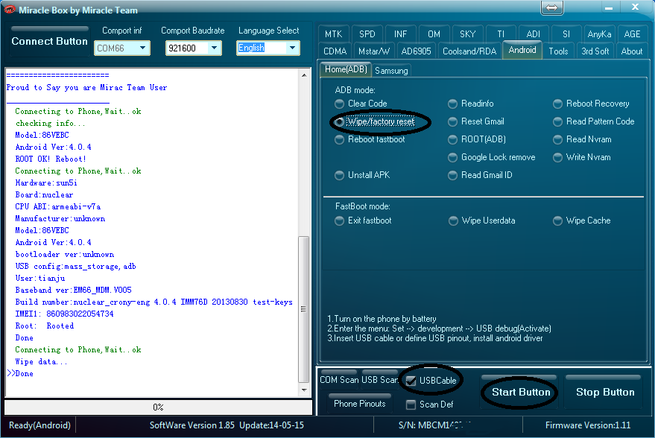This screenshot has height=438, width=655.
Task: Switch to the AGE tab
Action: pos(632,34)
